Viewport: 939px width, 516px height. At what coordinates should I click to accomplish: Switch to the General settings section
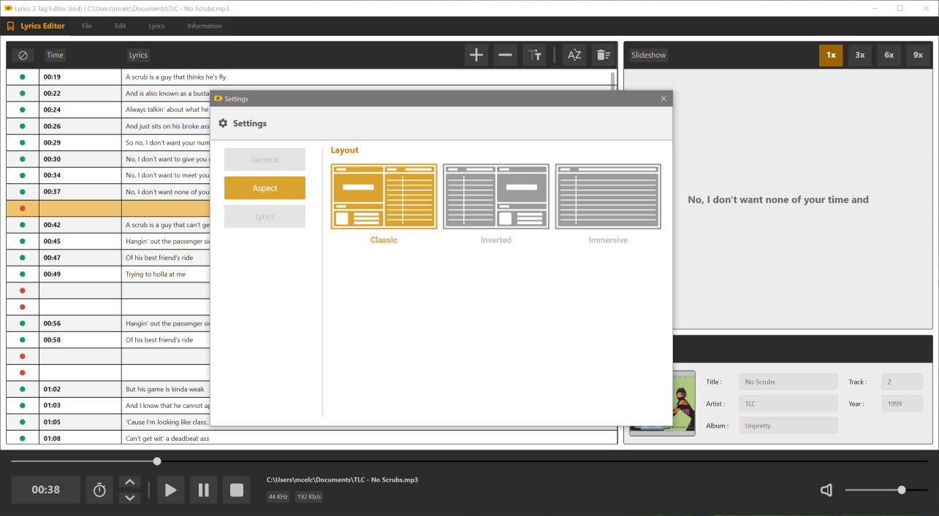(265, 159)
